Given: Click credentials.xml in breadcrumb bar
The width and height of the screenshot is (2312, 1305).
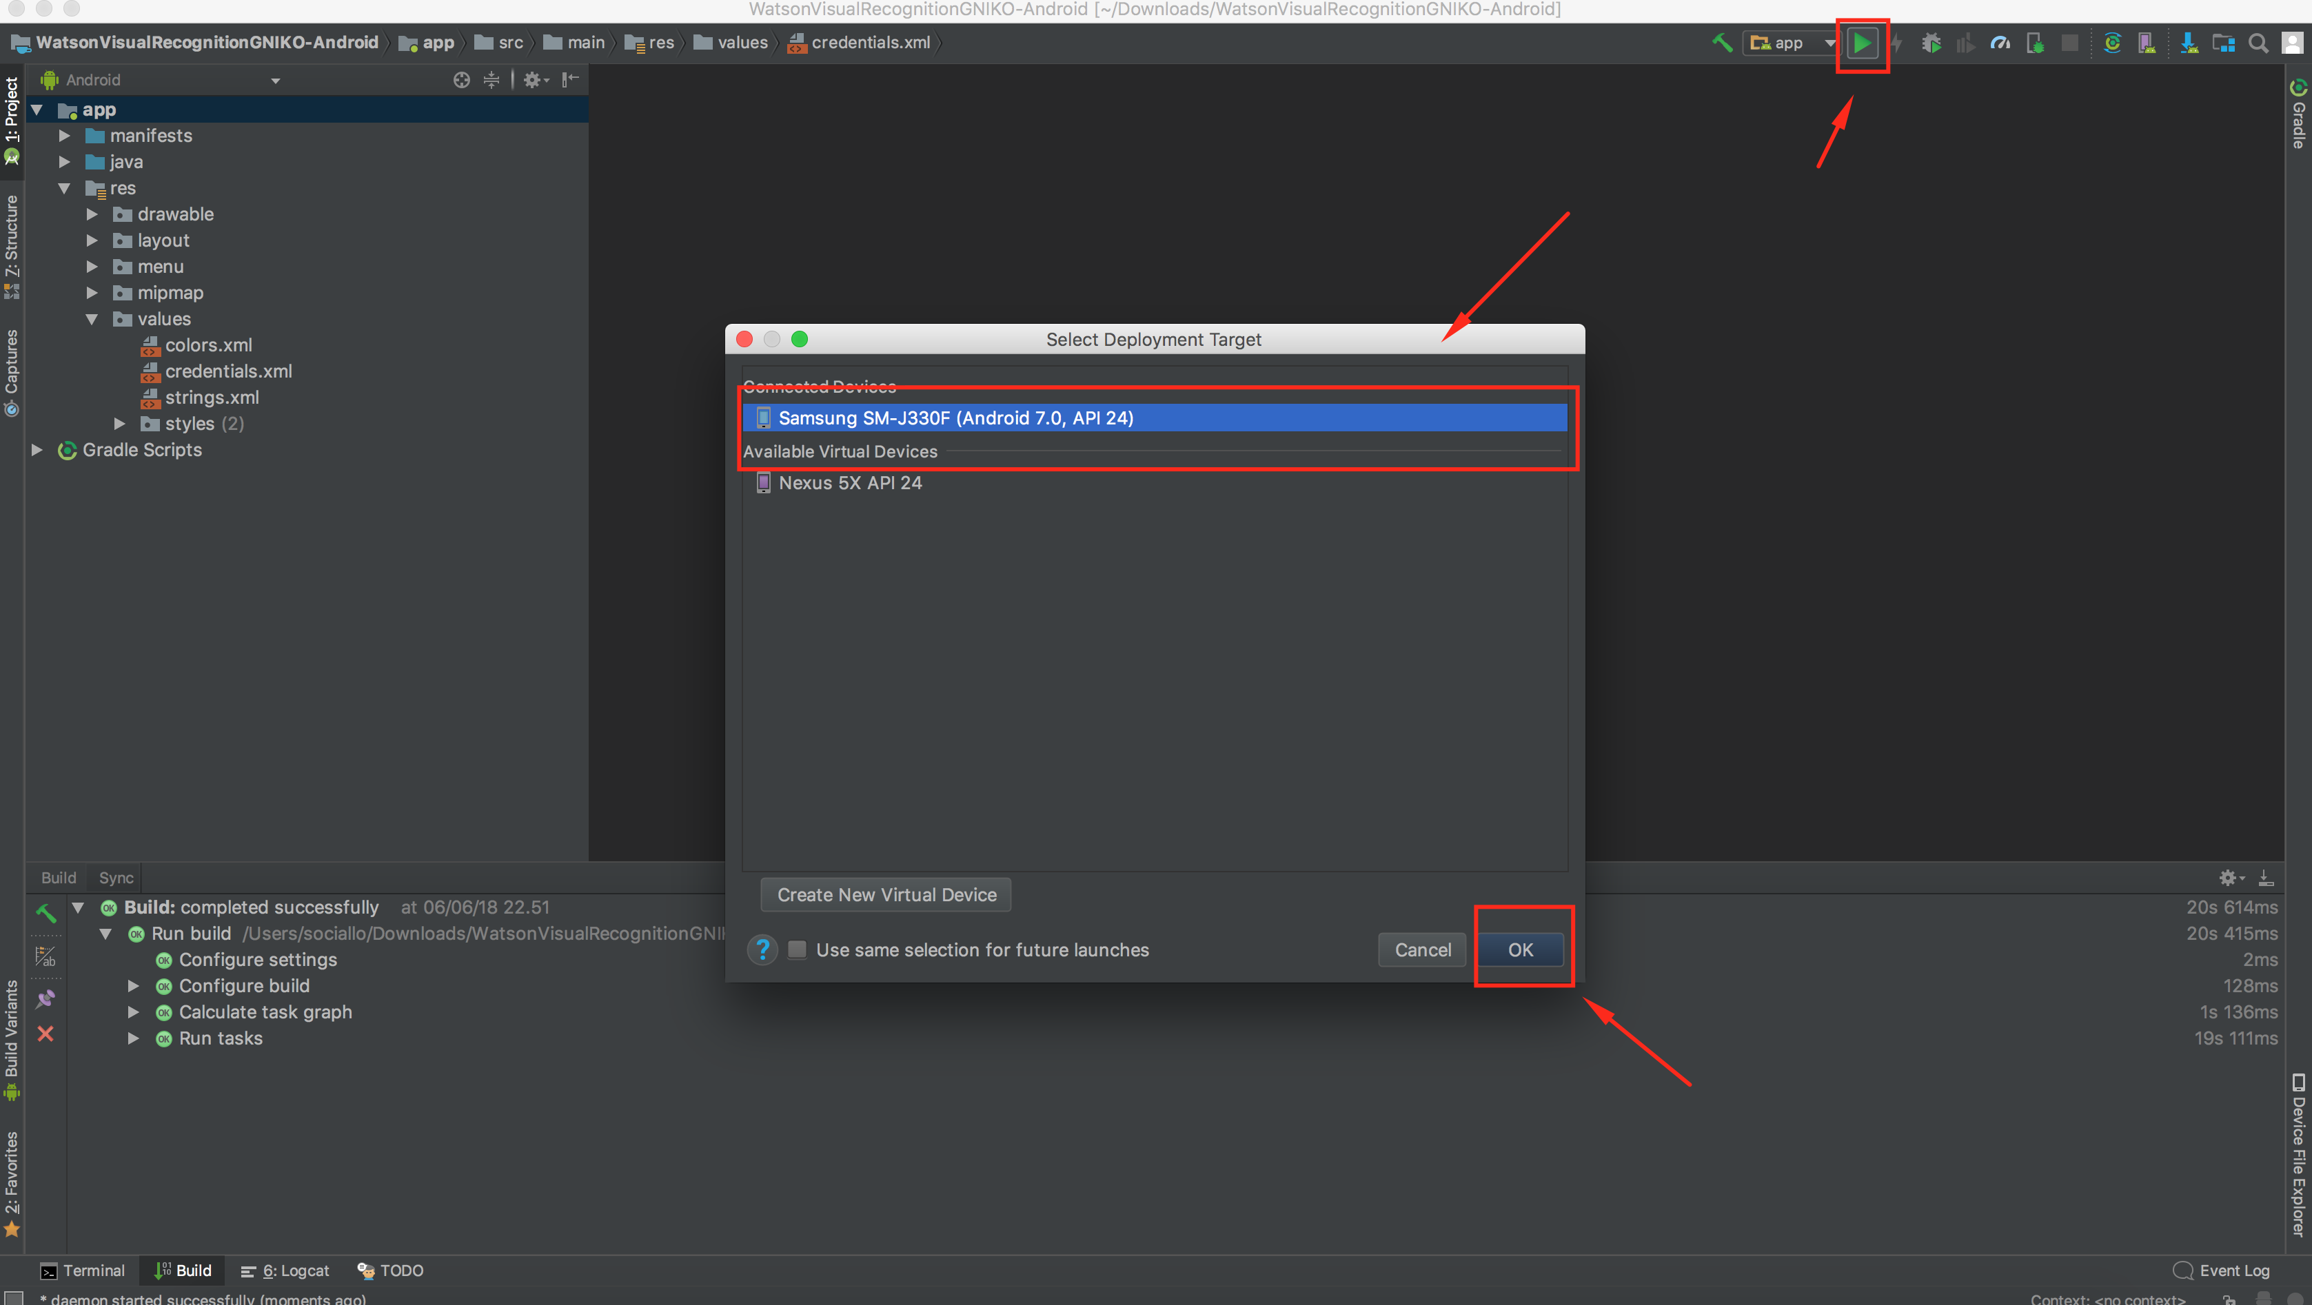Looking at the screenshot, I should [x=859, y=43].
